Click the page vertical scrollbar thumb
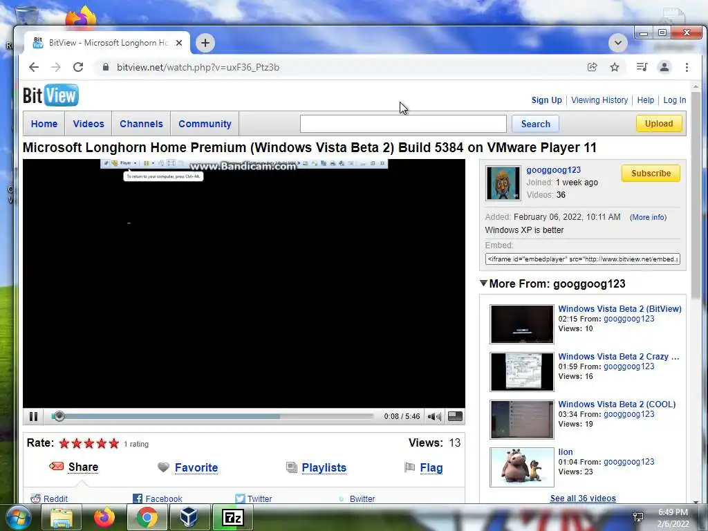The width and height of the screenshot is (708, 531). 696,194
